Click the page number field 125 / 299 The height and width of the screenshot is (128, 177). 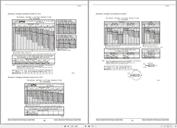76,126
